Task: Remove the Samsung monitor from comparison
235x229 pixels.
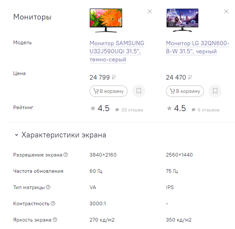Action: [x=150, y=11]
